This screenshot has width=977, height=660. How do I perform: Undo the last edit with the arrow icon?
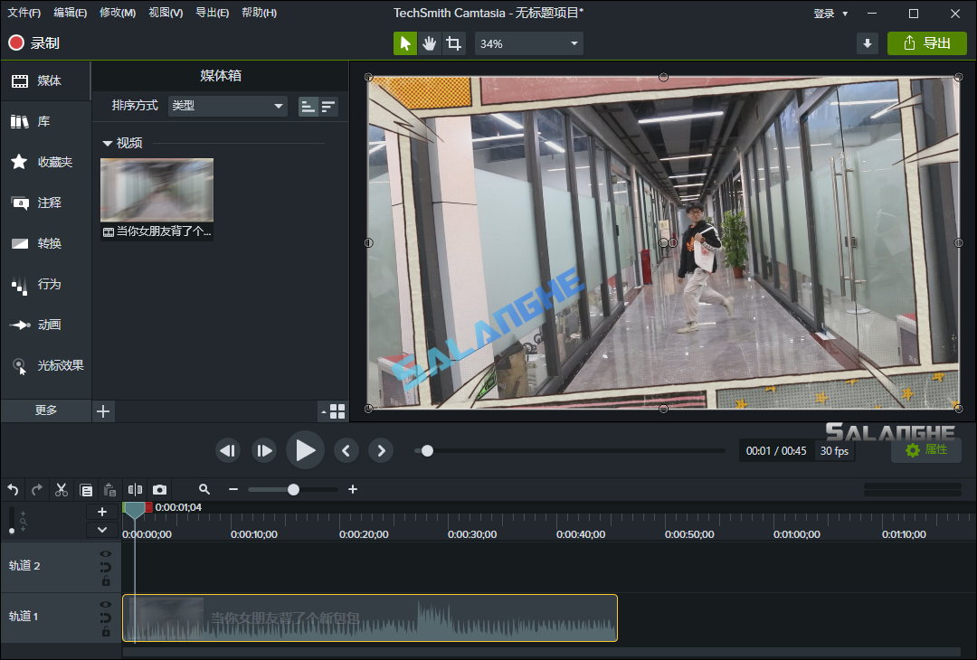coord(13,489)
